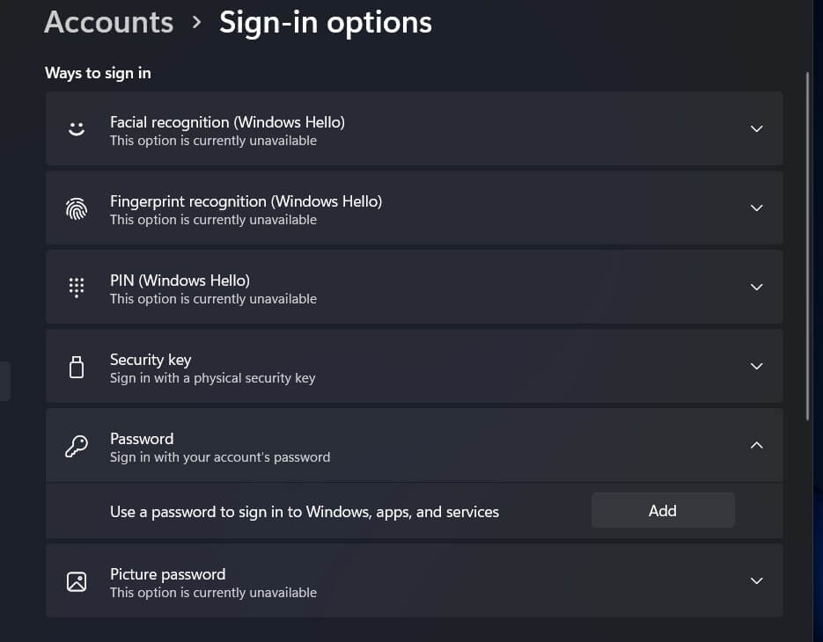Open the Picture password option row
Image resolution: width=823 pixels, height=642 pixels.
pyautogui.click(x=414, y=580)
